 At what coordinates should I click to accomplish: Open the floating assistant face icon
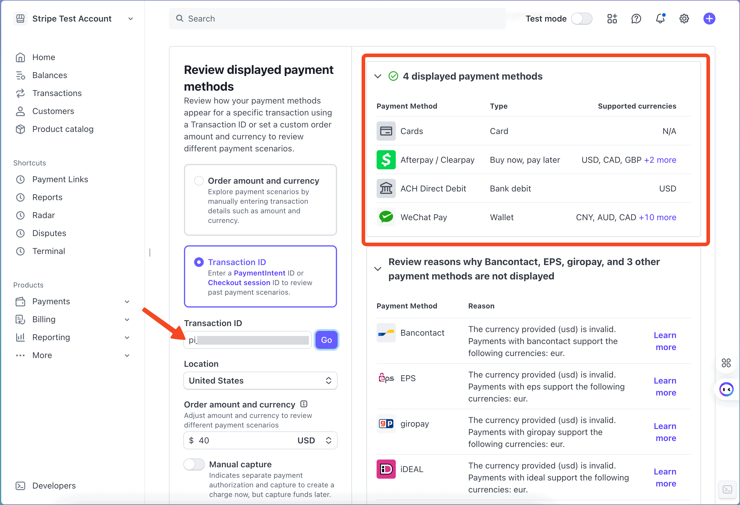pyautogui.click(x=726, y=389)
